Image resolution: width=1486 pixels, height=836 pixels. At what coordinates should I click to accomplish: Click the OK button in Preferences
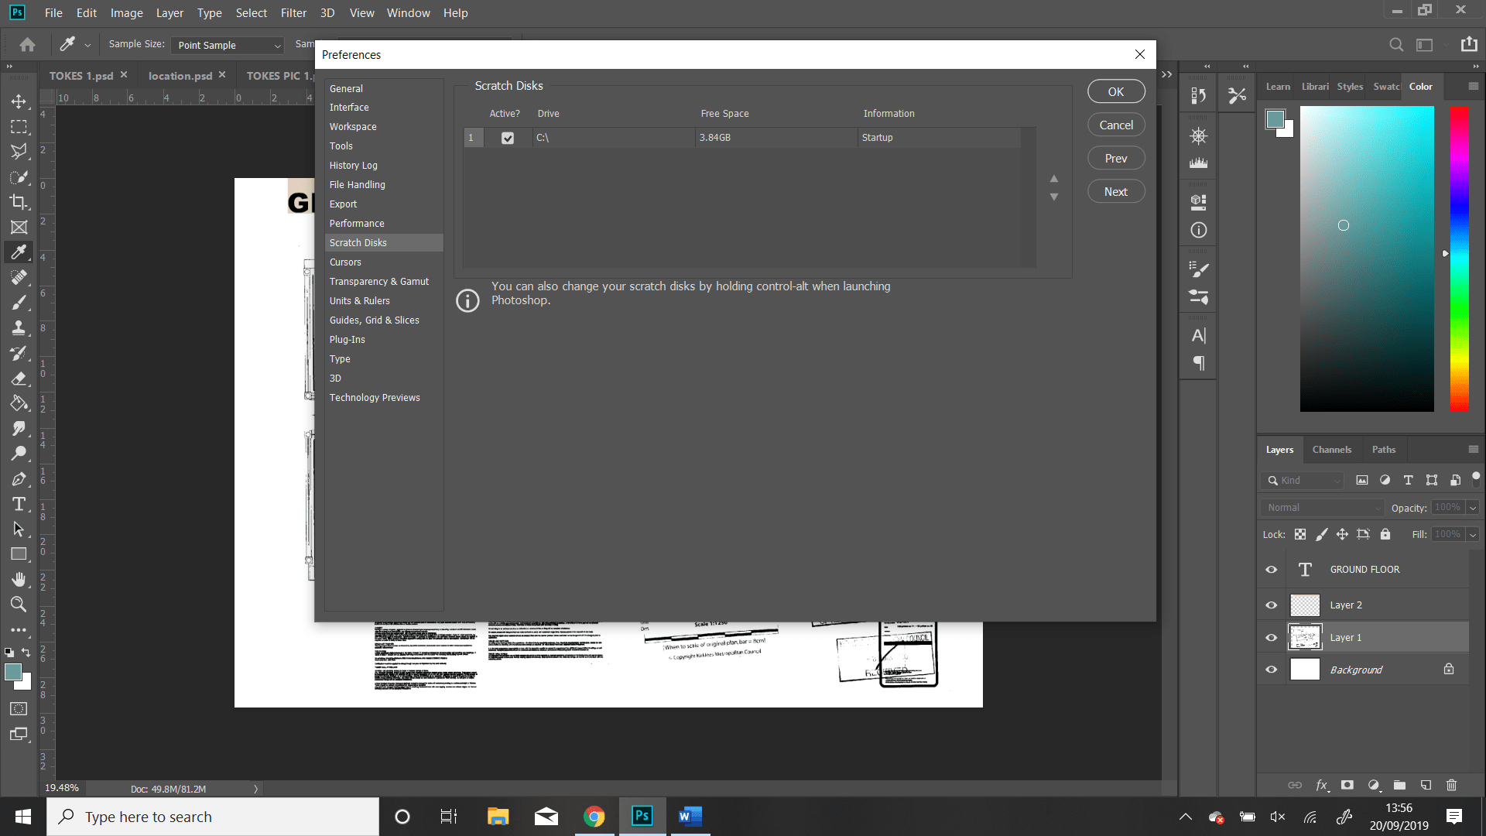coord(1115,91)
